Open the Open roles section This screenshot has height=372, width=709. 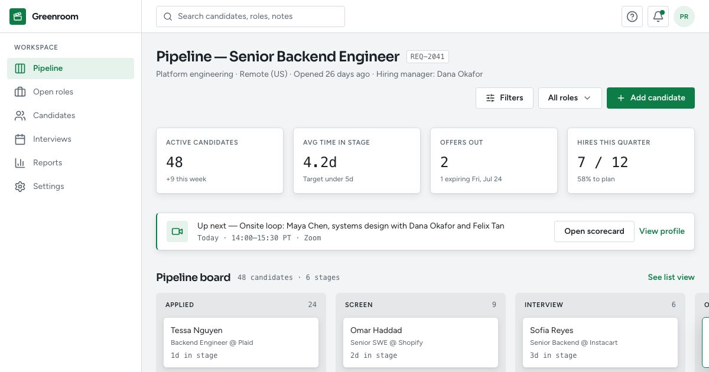click(x=71, y=92)
